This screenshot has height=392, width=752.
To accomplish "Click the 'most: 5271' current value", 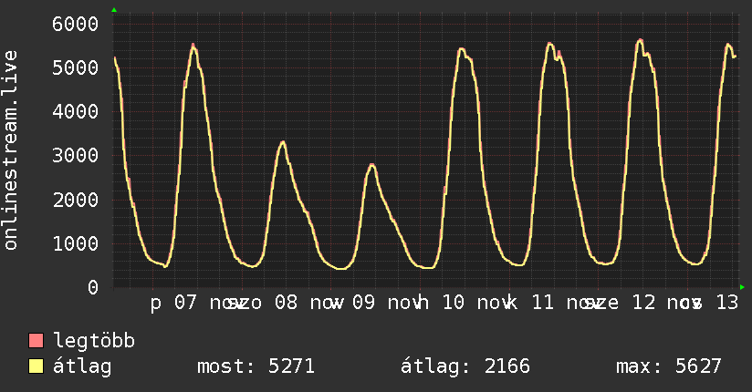I will (x=256, y=367).
